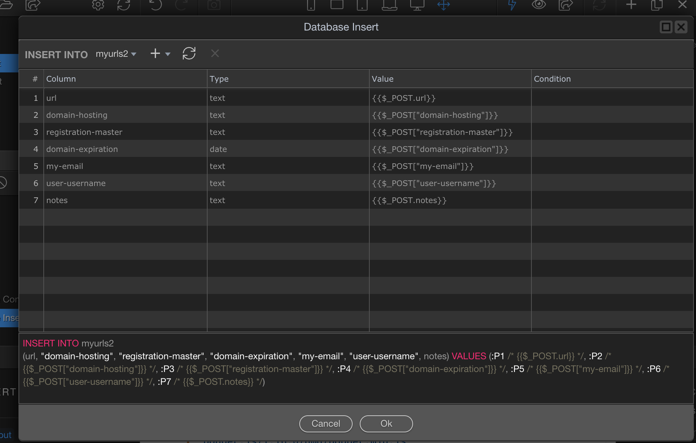This screenshot has width=696, height=443.
Task: Open the myurls2 table dropdown
Action: point(116,54)
